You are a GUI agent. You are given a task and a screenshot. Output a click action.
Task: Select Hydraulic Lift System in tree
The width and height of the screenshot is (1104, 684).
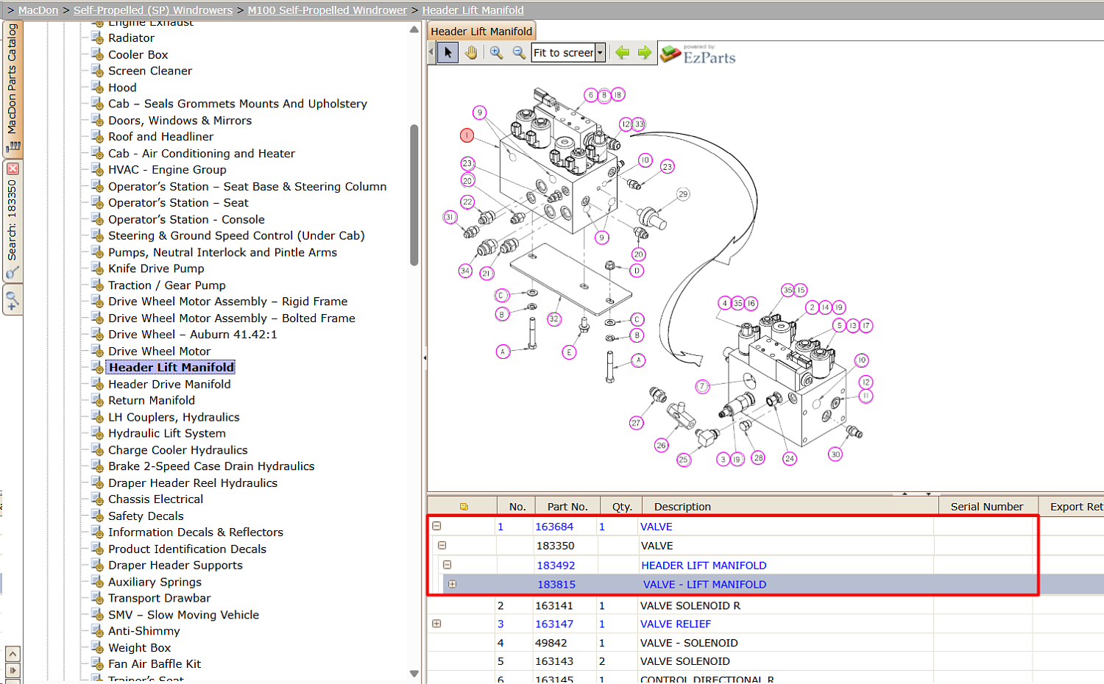pos(167,434)
